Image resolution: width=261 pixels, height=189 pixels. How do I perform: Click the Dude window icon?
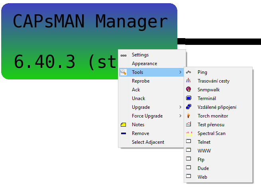click(x=188, y=167)
